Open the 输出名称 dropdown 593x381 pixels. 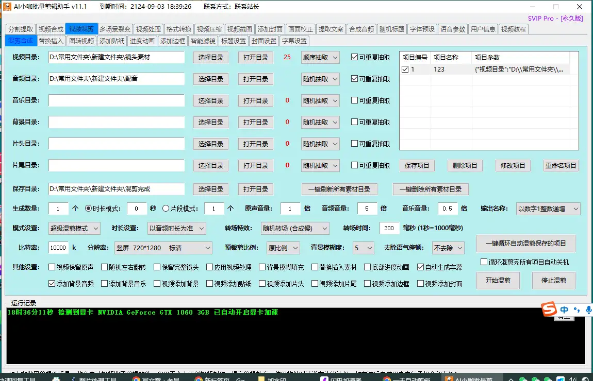click(548, 209)
